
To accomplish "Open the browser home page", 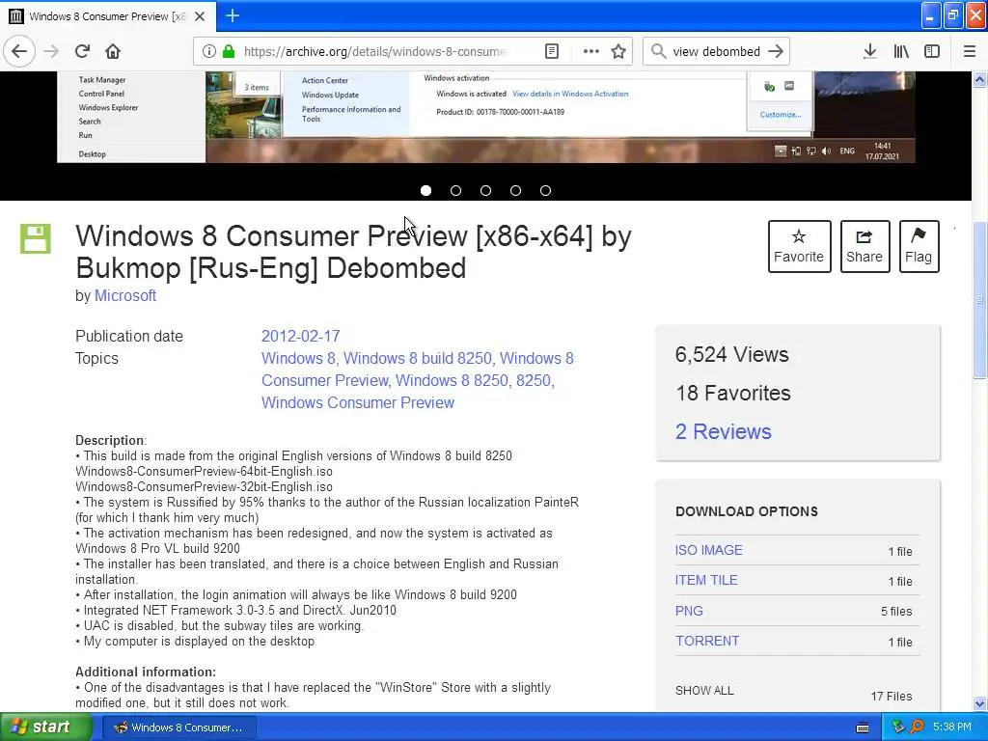I will 113,51.
